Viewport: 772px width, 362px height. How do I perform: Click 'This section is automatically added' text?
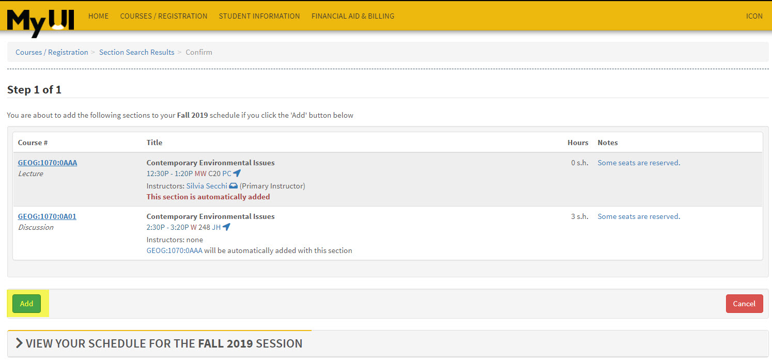tap(208, 197)
